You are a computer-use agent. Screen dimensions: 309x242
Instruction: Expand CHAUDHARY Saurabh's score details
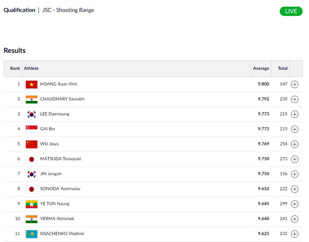pos(294,99)
